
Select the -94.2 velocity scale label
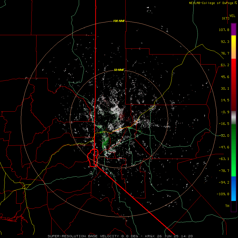pos(224,182)
